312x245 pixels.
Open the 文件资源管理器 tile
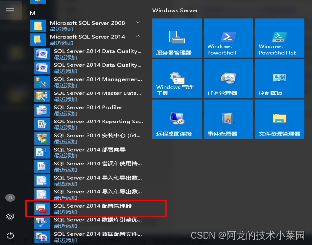[279, 119]
